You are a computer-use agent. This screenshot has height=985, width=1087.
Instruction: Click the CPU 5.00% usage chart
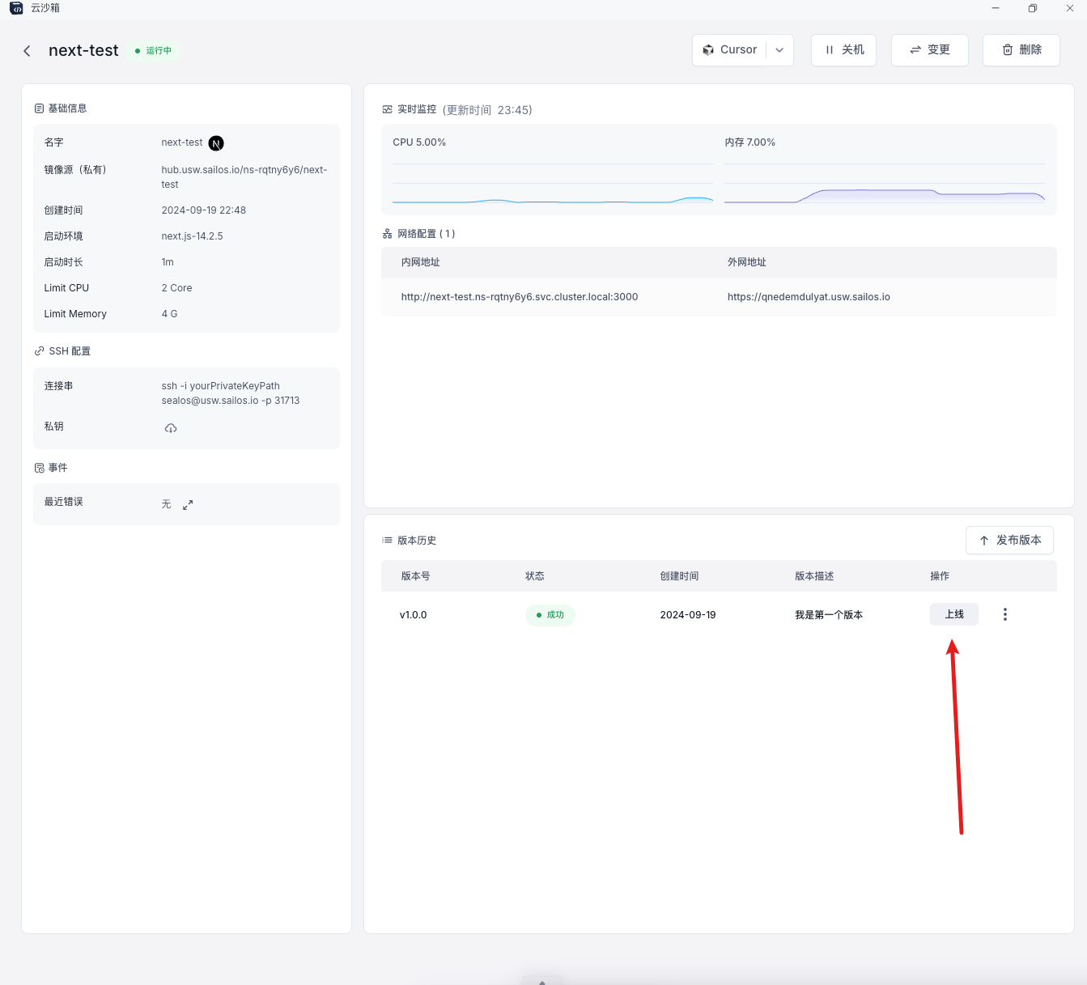pos(553,183)
